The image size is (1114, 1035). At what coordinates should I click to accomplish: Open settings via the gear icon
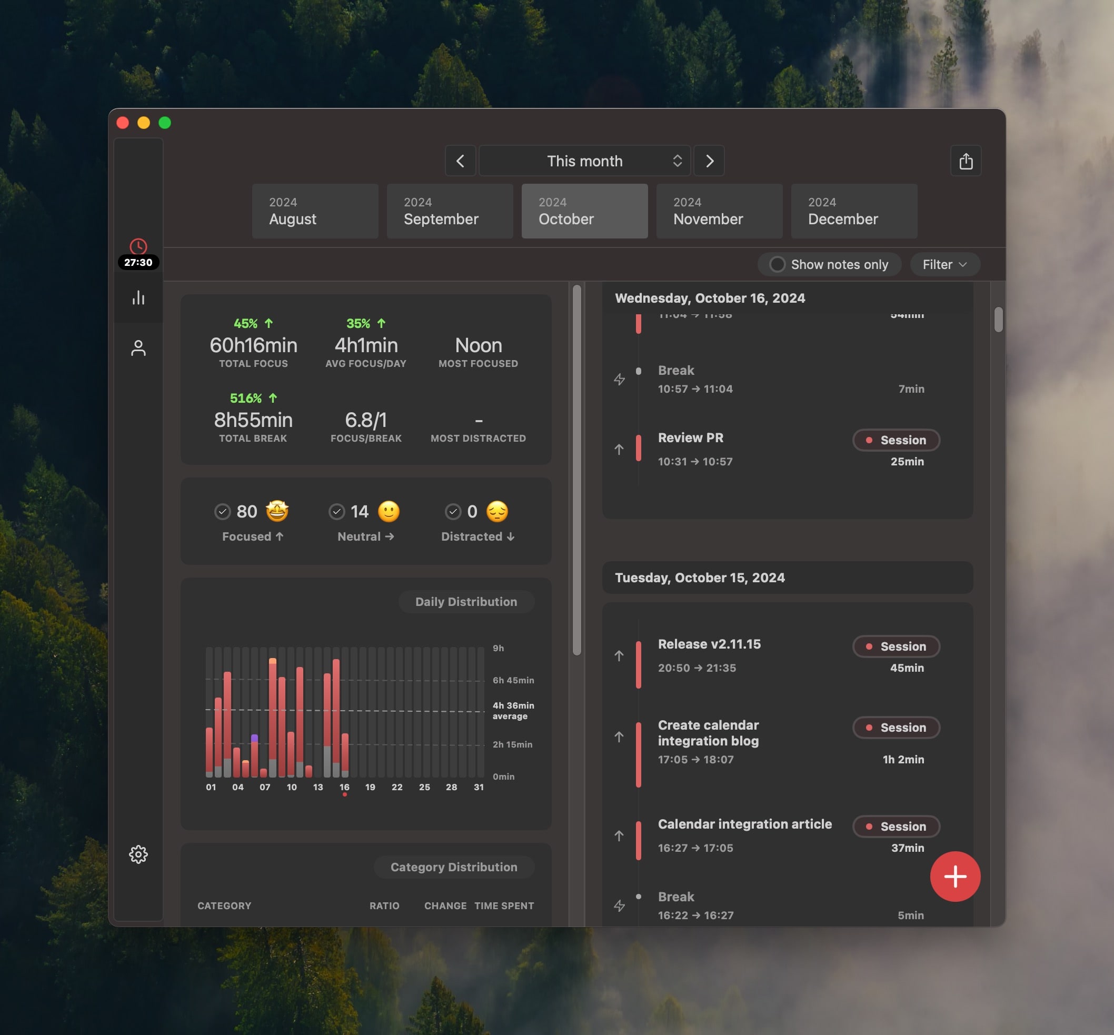(x=138, y=854)
